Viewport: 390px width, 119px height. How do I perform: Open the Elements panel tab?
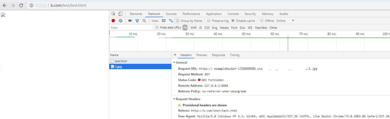coord(136,14)
